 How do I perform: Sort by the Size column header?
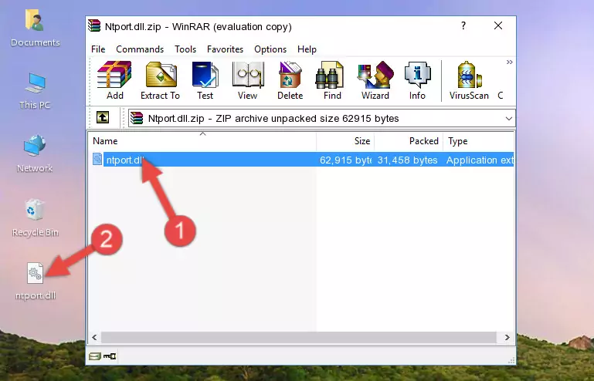pyautogui.click(x=345, y=140)
